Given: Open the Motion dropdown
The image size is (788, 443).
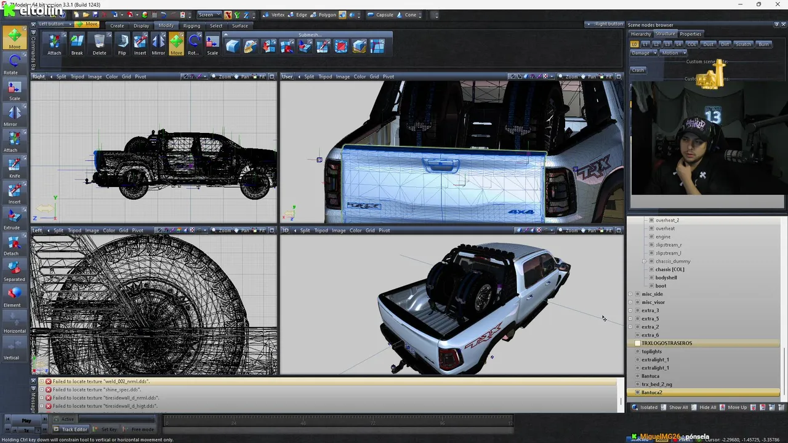Looking at the screenshot, I should [x=672, y=53].
